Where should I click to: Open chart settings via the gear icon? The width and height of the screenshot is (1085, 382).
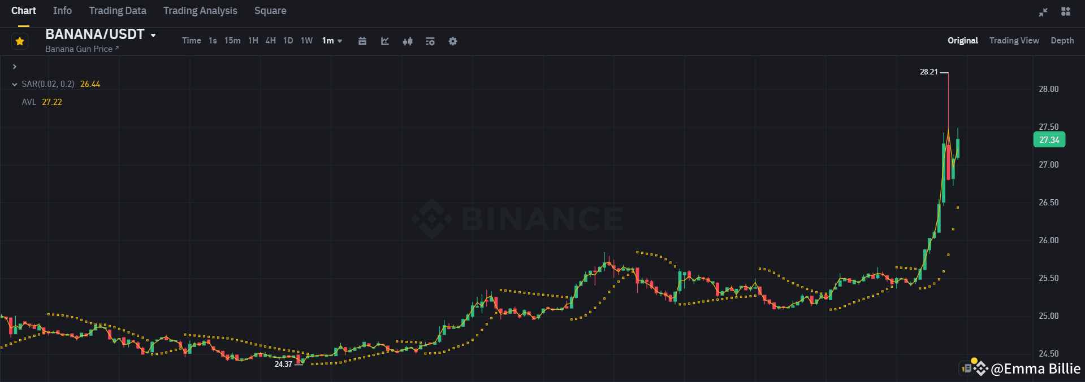(x=452, y=41)
